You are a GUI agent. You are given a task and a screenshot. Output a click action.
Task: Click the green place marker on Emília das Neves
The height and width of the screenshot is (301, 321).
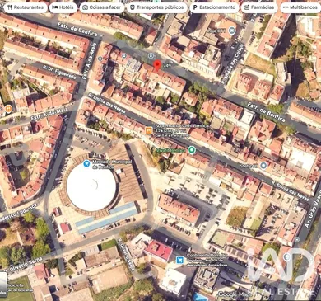(x=192, y=150)
